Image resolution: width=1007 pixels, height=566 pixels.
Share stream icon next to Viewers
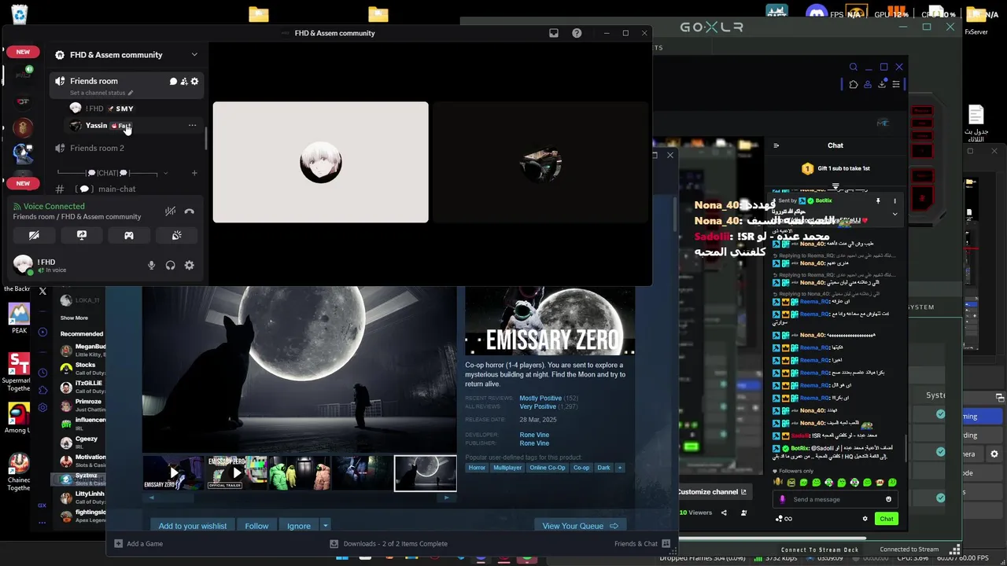[724, 513]
